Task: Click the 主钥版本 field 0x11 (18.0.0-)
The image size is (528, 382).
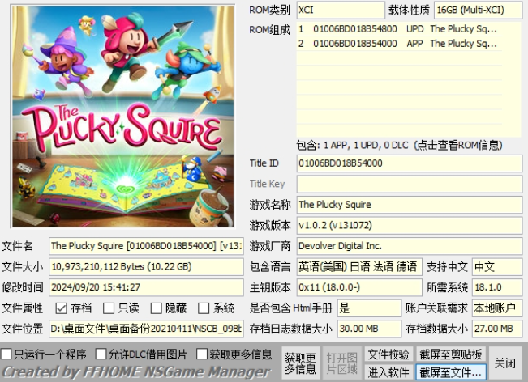Action: tap(359, 287)
